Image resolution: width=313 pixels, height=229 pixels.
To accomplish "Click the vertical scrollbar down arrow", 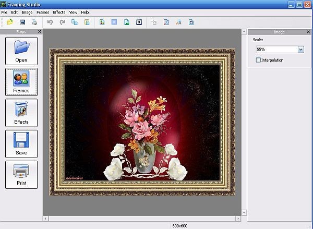I will point(244,212).
